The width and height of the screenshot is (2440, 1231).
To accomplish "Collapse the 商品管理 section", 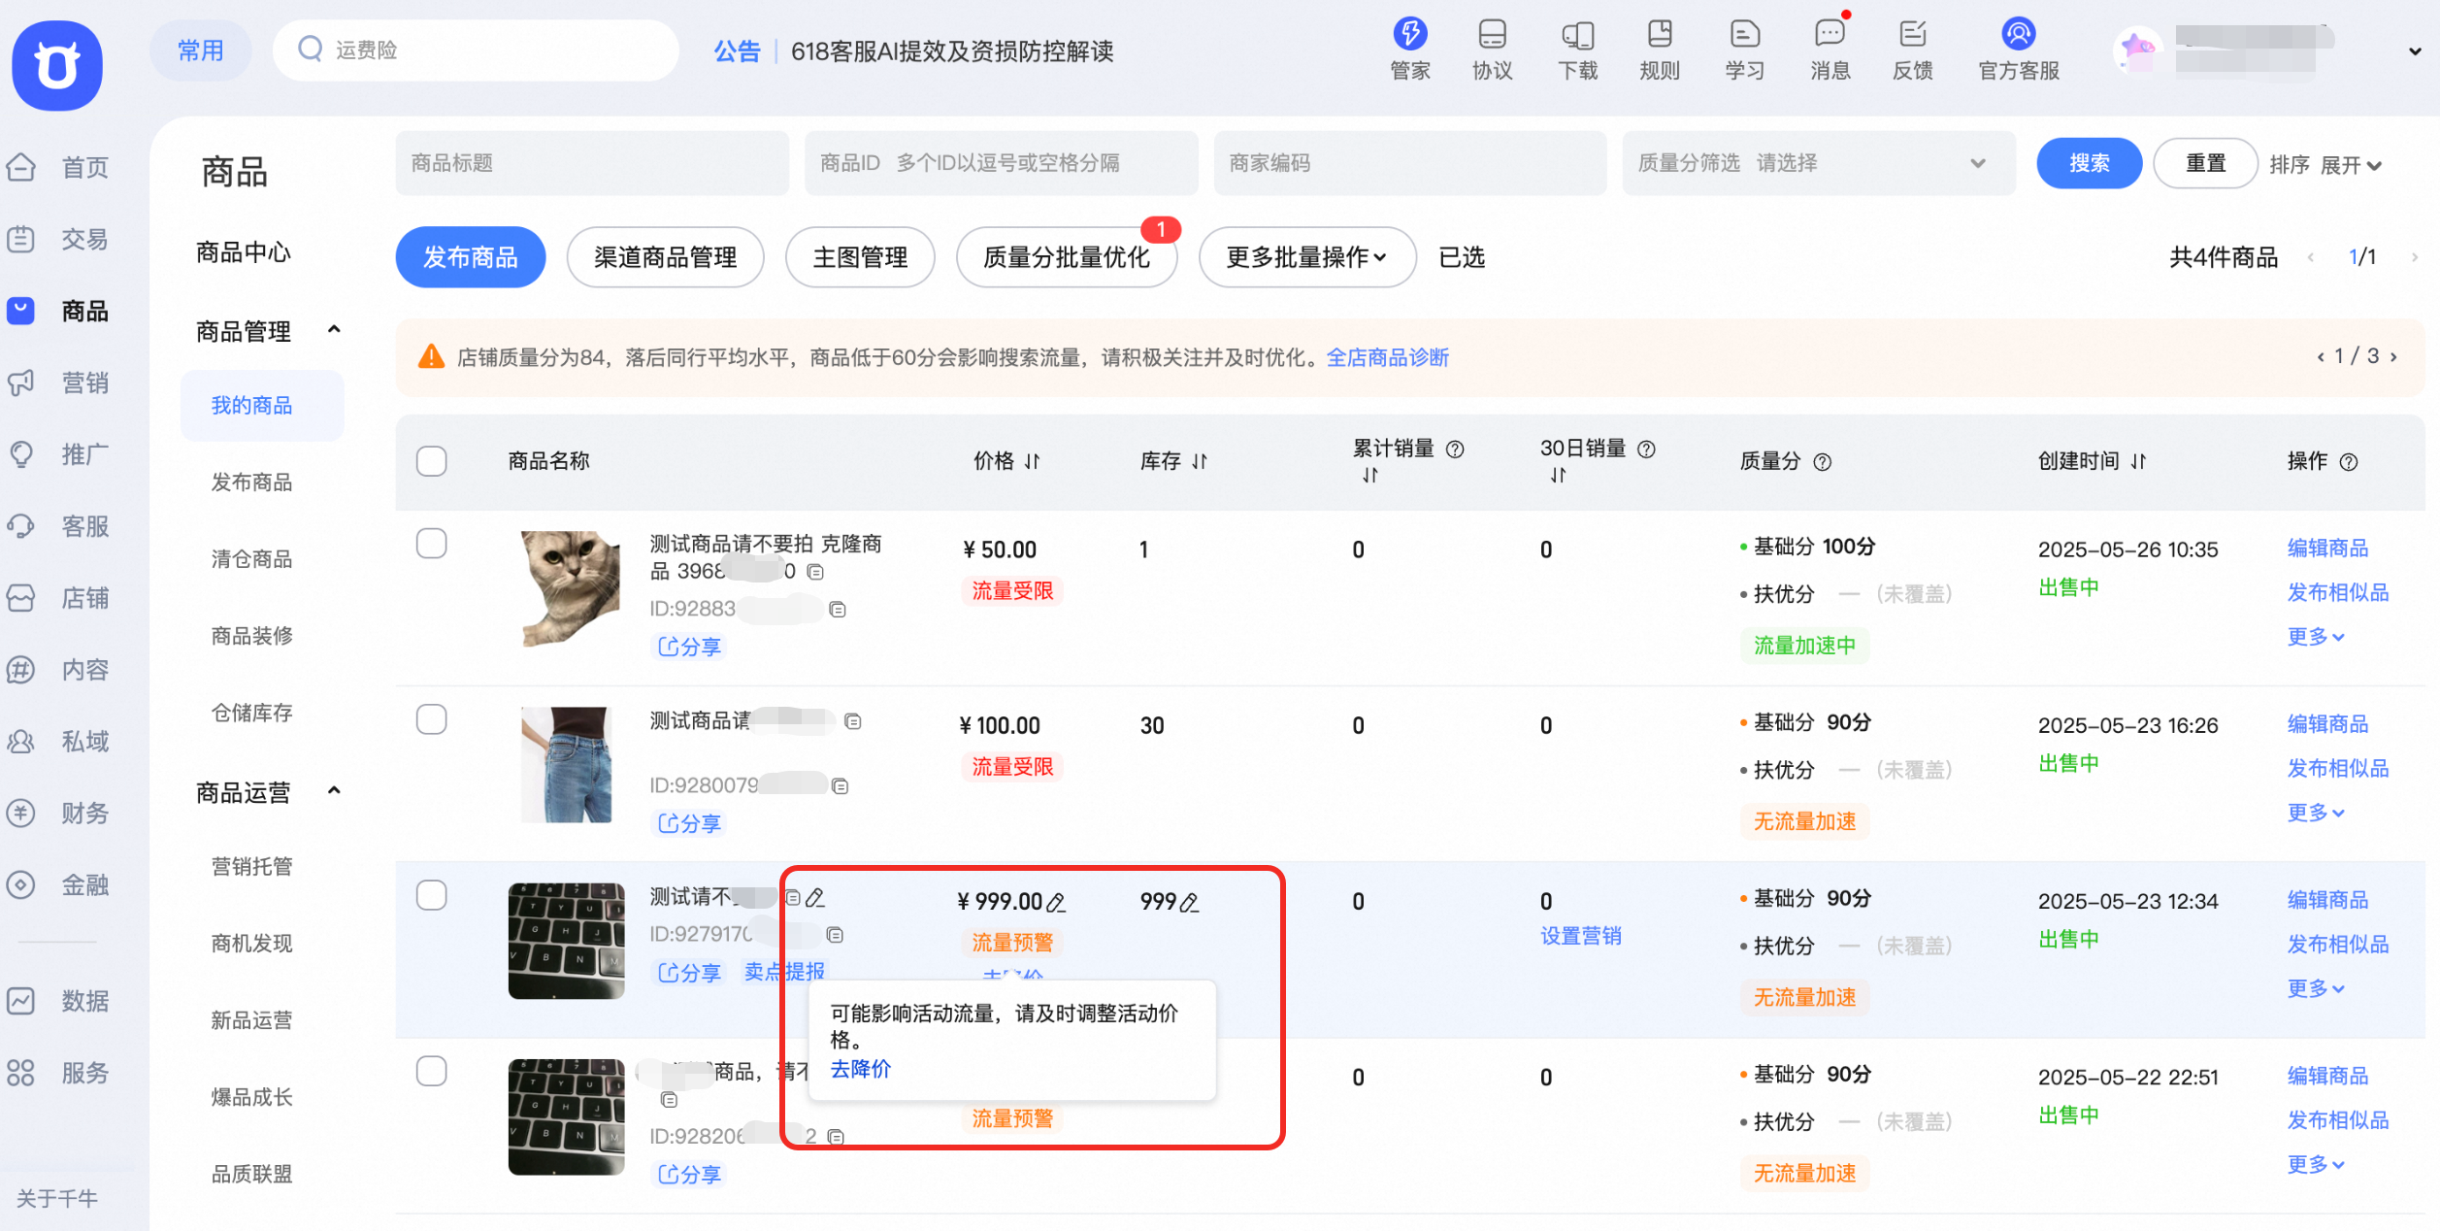I will [x=334, y=330].
